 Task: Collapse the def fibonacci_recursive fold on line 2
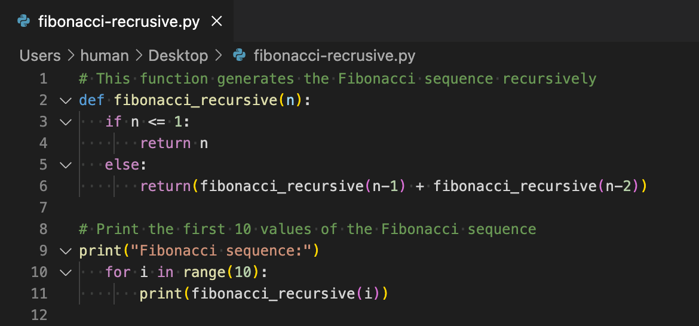[x=66, y=101]
